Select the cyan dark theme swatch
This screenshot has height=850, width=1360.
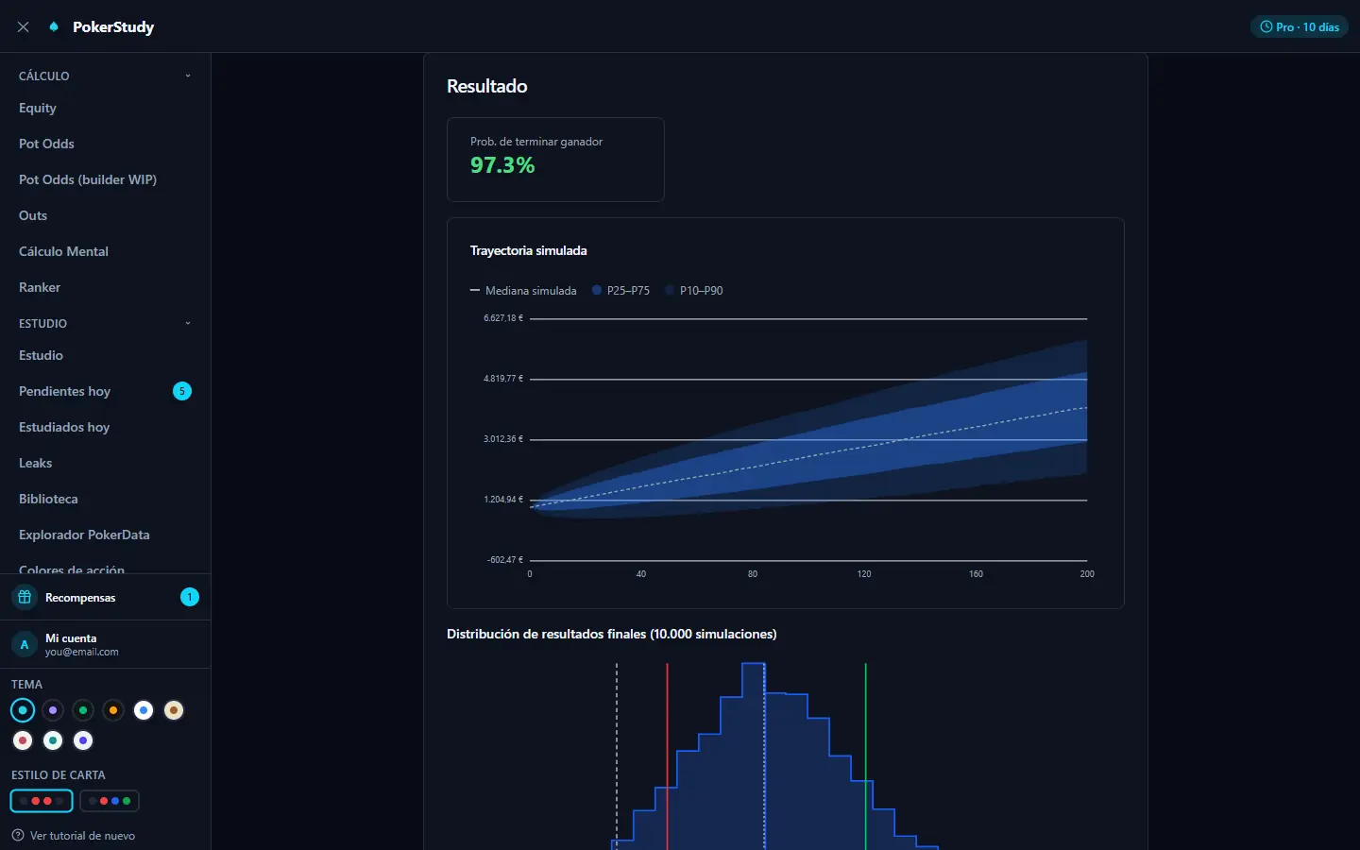point(23,710)
